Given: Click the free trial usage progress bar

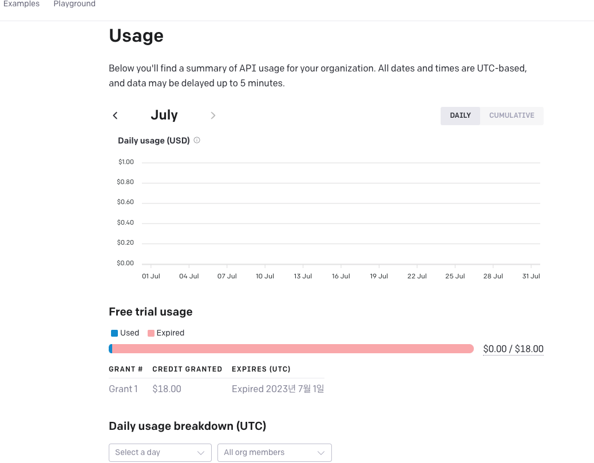Looking at the screenshot, I should coord(291,349).
